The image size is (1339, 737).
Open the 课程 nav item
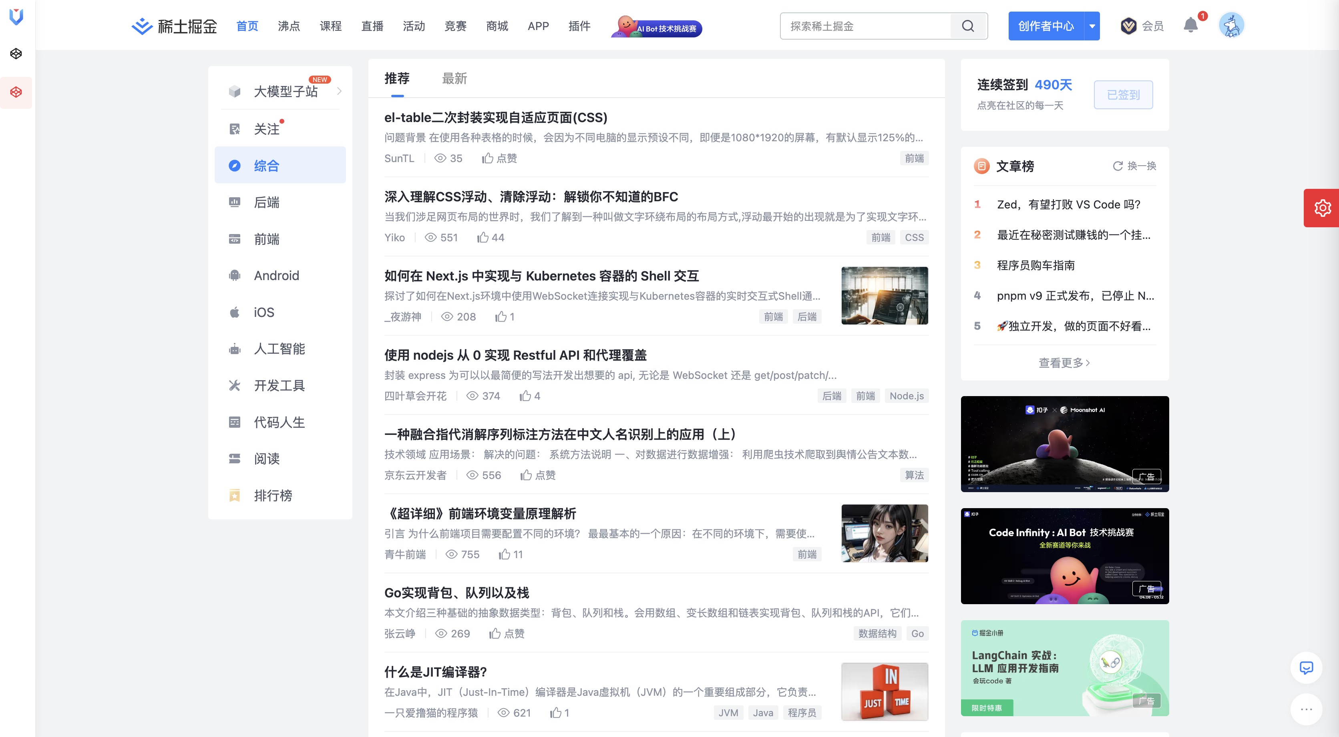coord(331,26)
